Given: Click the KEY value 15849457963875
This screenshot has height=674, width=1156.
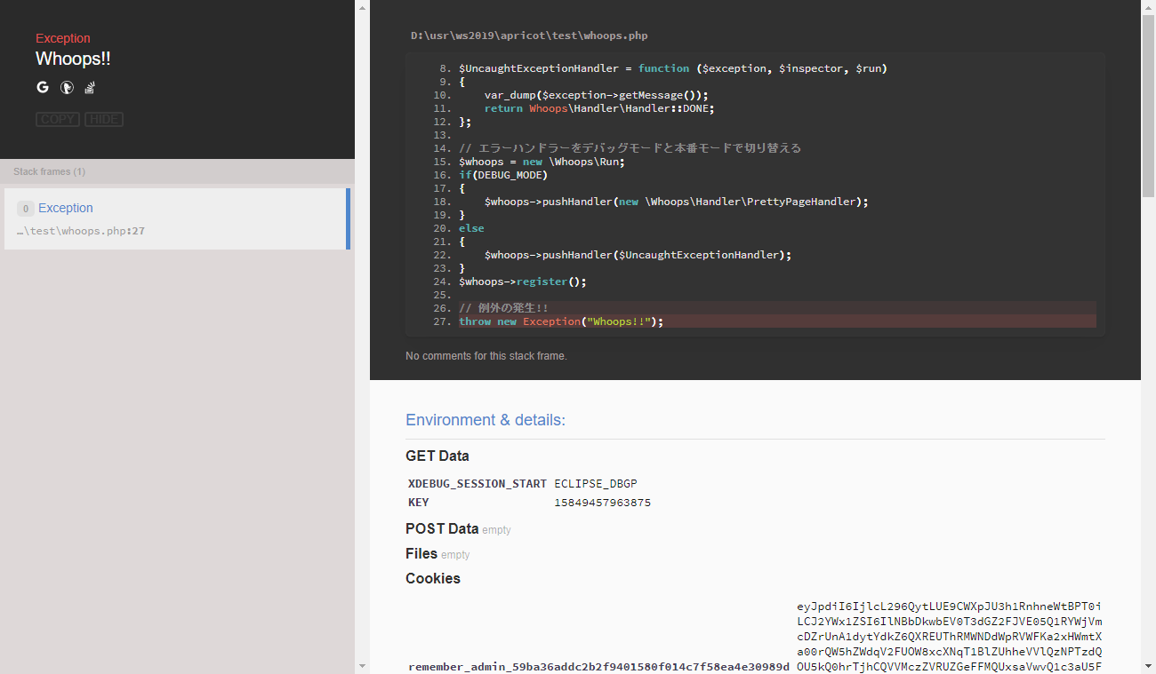Looking at the screenshot, I should click(602, 503).
